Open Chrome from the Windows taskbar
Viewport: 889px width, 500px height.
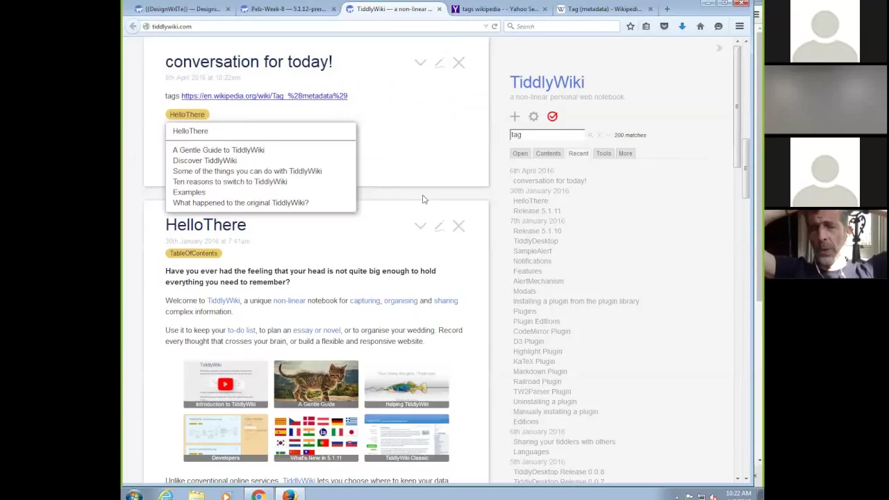pos(258,495)
